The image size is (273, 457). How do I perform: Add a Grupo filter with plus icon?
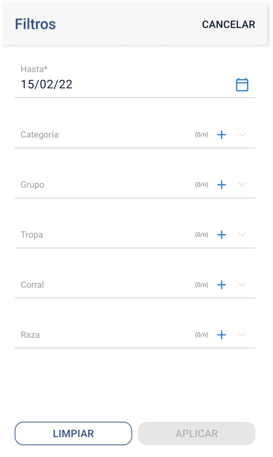click(x=221, y=185)
